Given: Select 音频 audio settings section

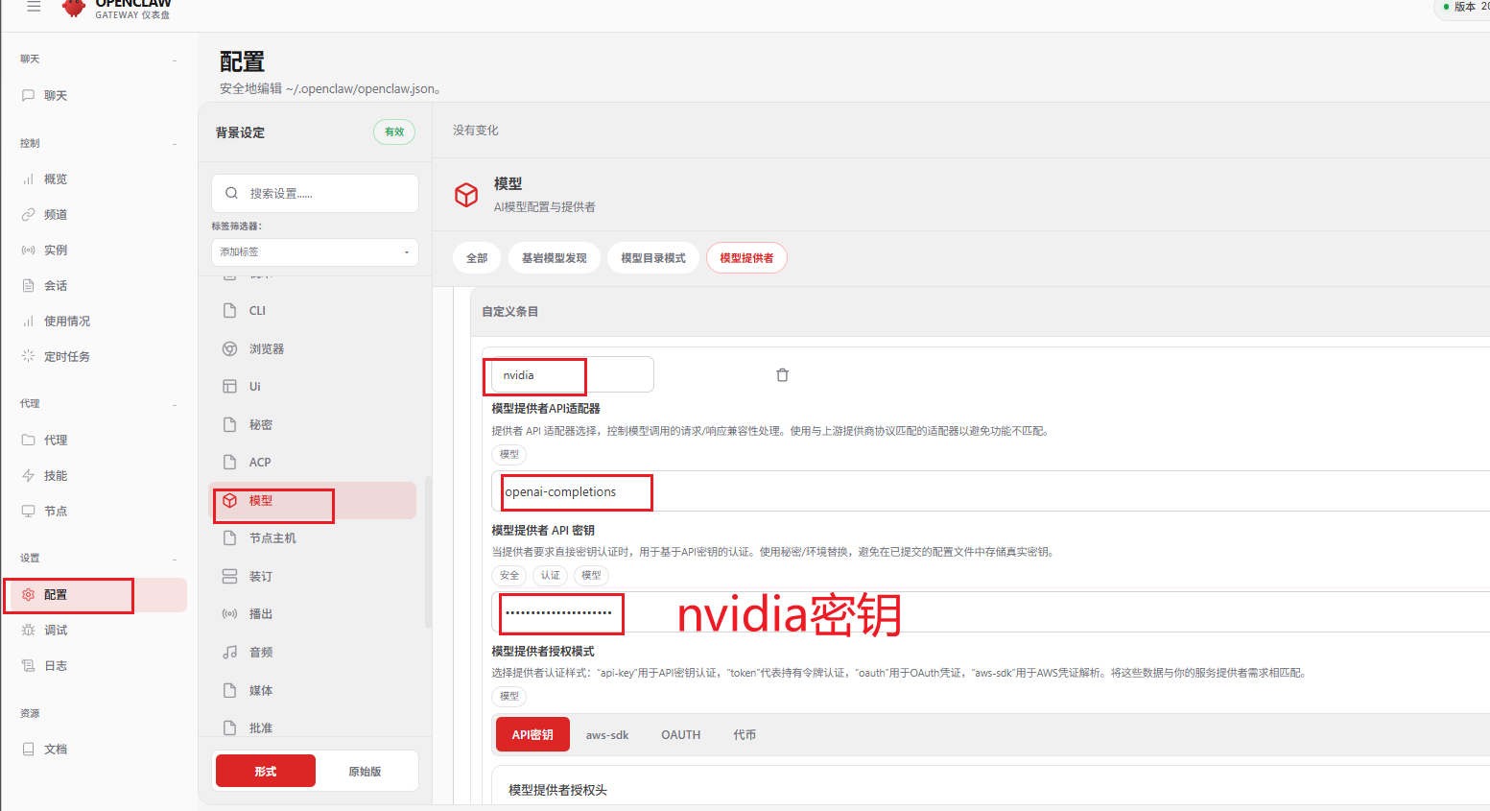Looking at the screenshot, I should click(x=260, y=653).
